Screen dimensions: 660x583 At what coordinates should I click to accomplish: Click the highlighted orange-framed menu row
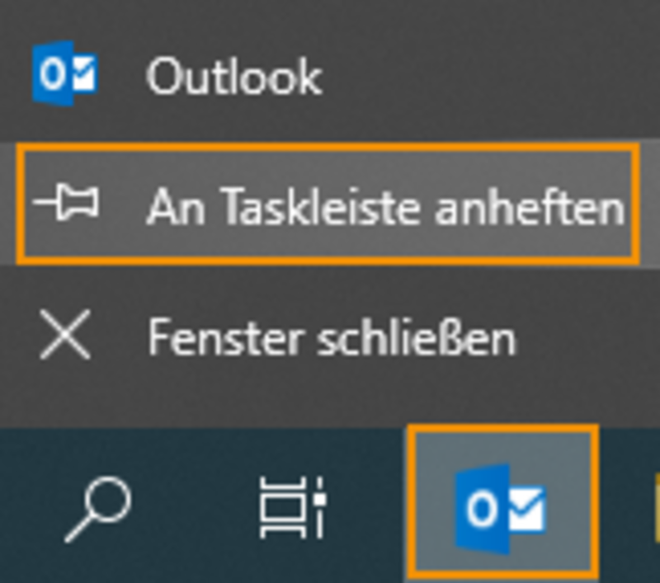[328, 204]
